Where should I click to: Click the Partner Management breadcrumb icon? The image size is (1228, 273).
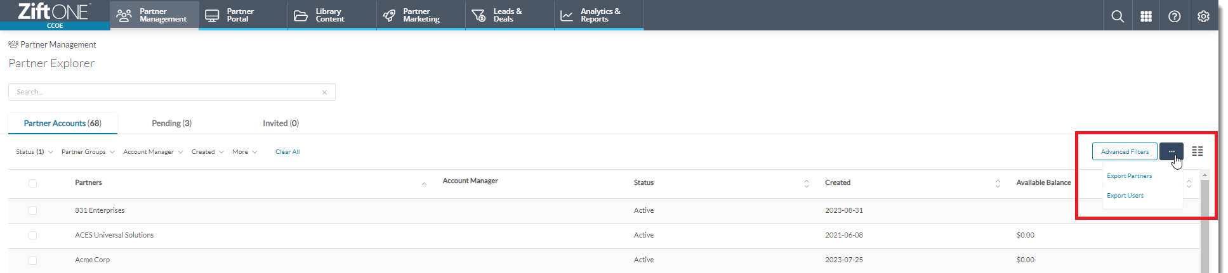[x=13, y=44]
